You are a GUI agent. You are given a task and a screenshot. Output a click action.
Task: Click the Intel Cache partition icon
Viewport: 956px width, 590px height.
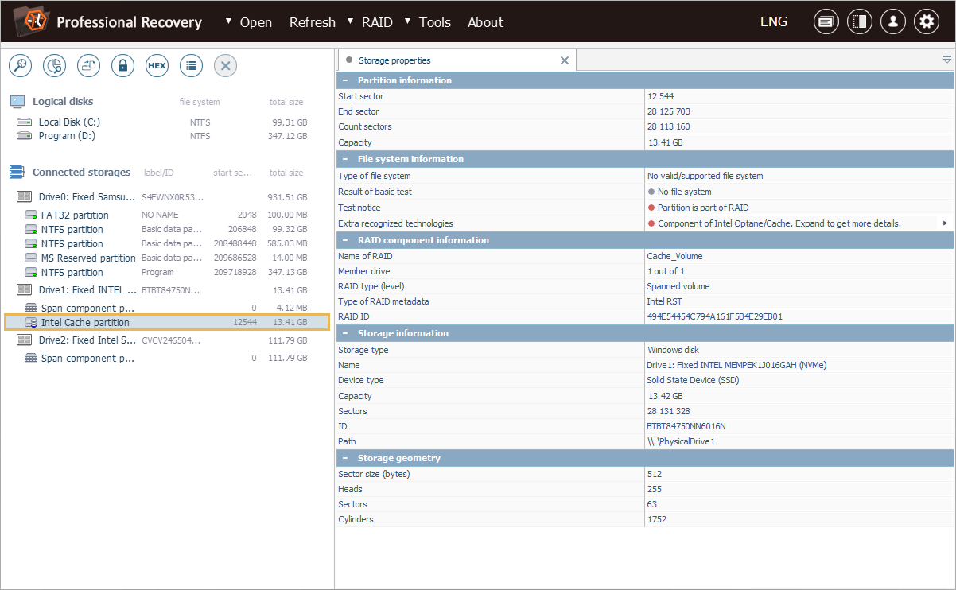[31, 323]
